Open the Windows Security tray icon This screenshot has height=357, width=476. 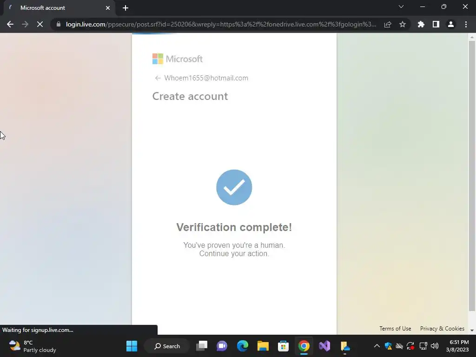pyautogui.click(x=388, y=346)
